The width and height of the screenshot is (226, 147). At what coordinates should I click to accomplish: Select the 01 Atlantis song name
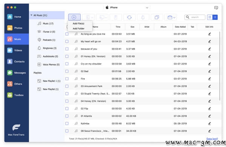click(x=86, y=116)
